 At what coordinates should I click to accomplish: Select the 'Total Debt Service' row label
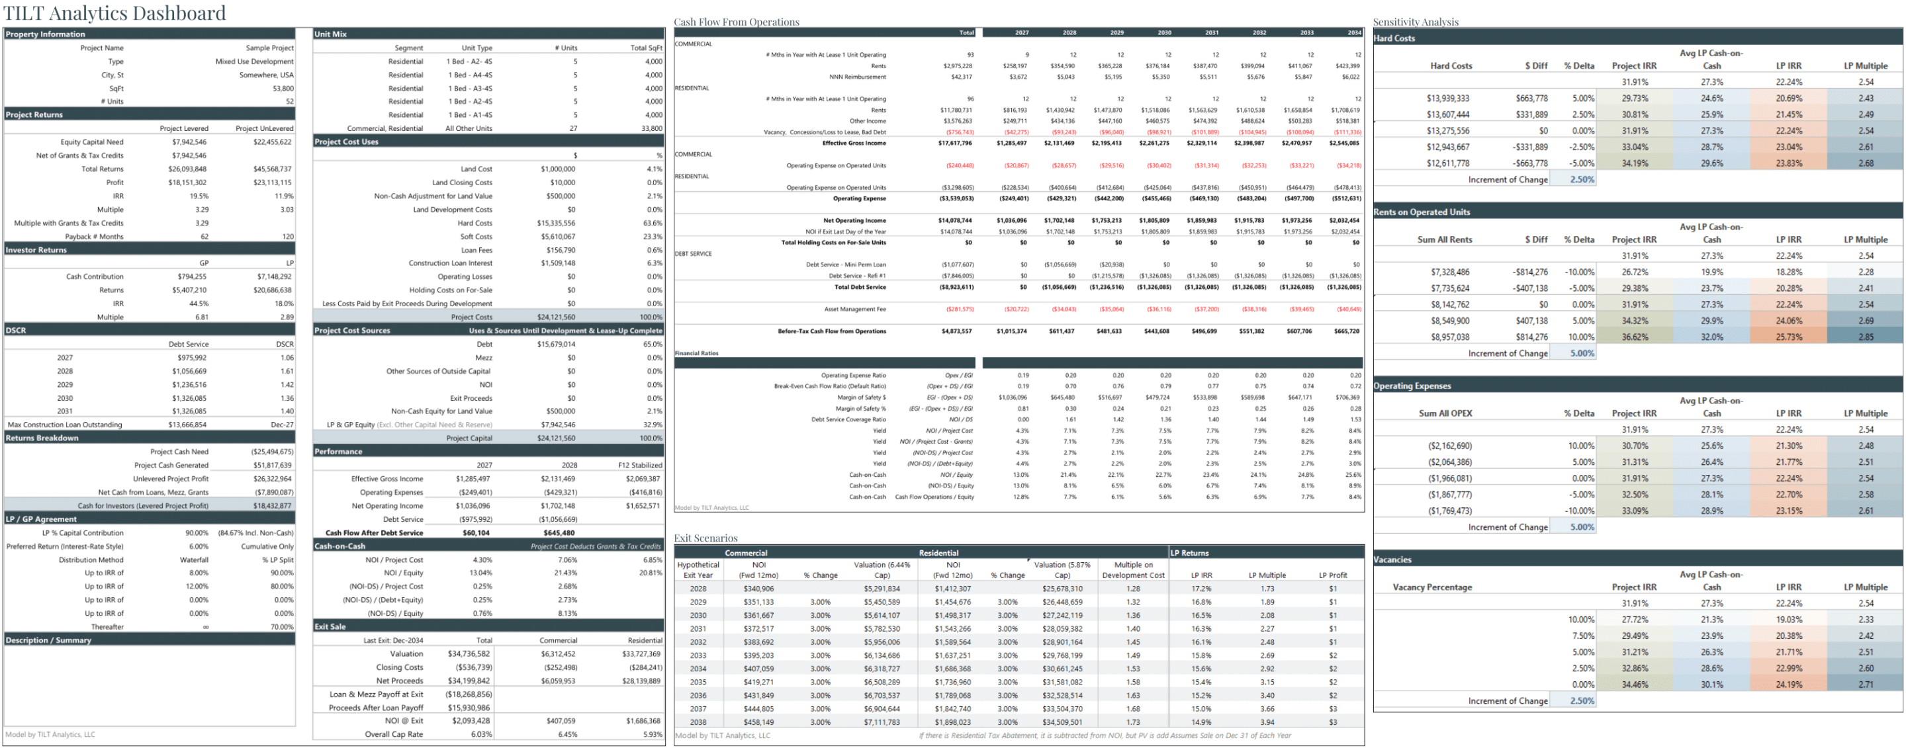tap(860, 287)
